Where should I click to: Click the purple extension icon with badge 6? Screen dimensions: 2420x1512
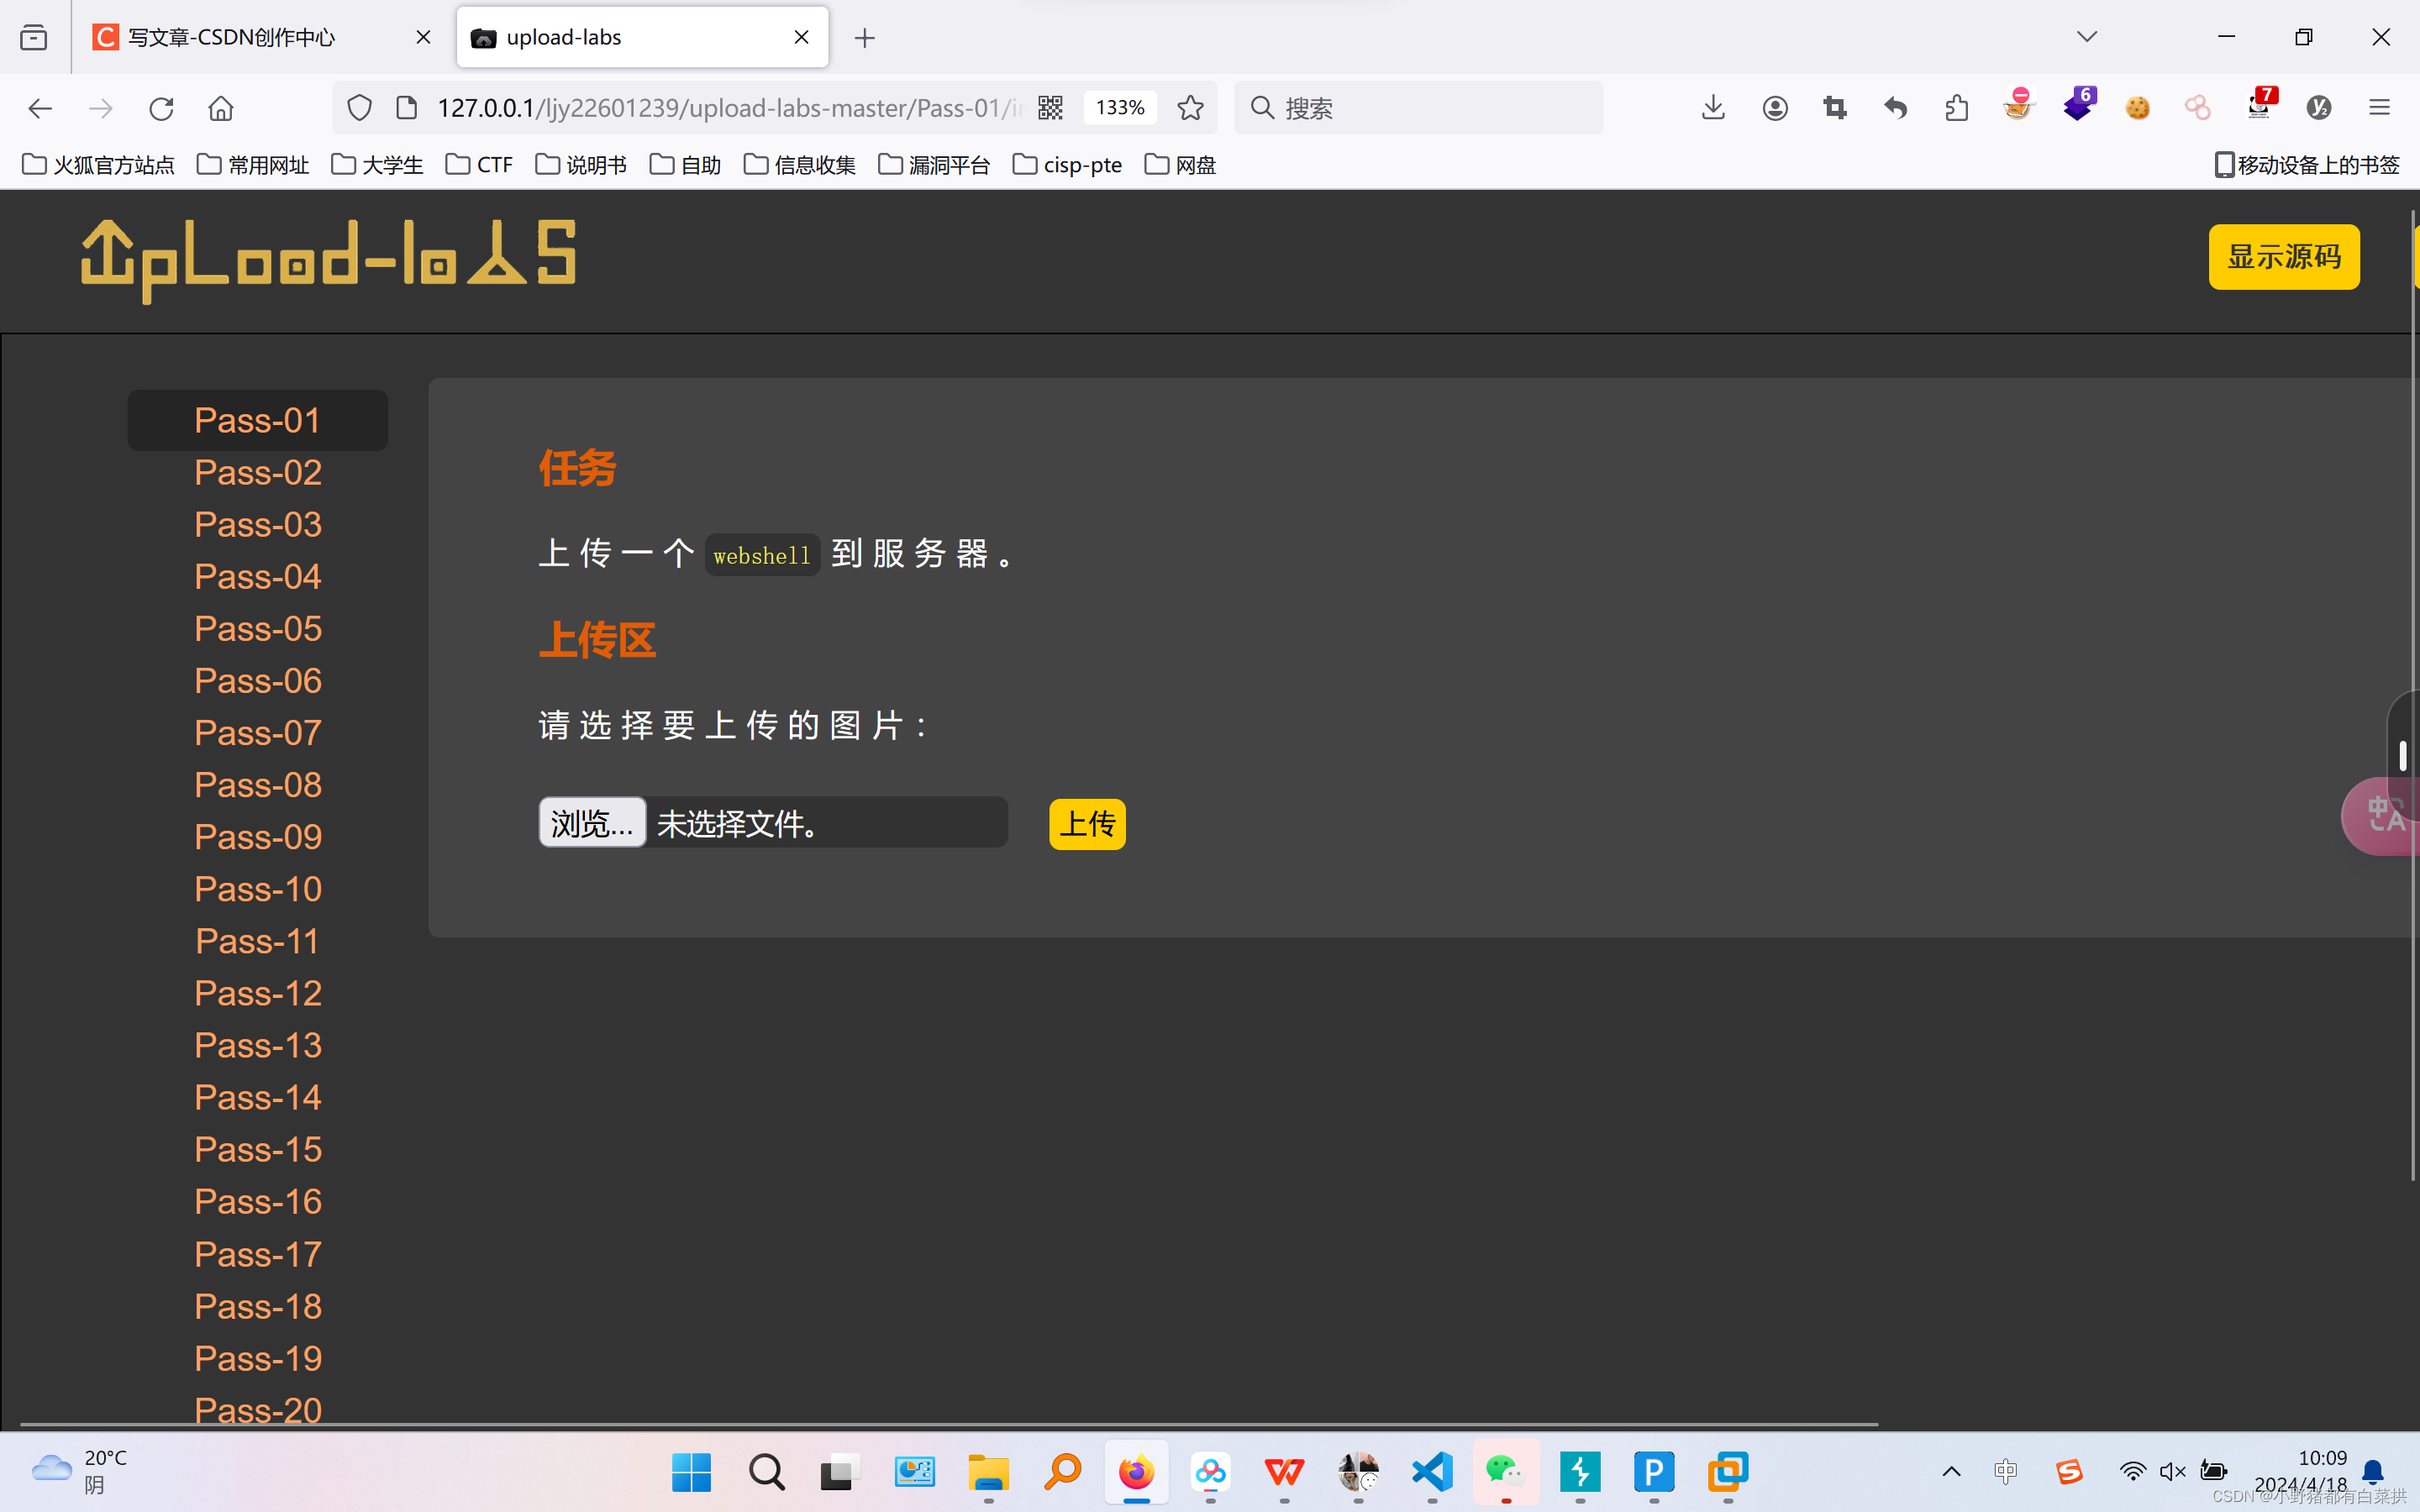coord(2079,105)
